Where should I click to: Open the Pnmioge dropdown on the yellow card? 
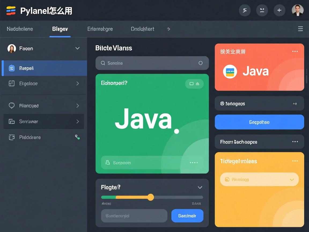292,179
